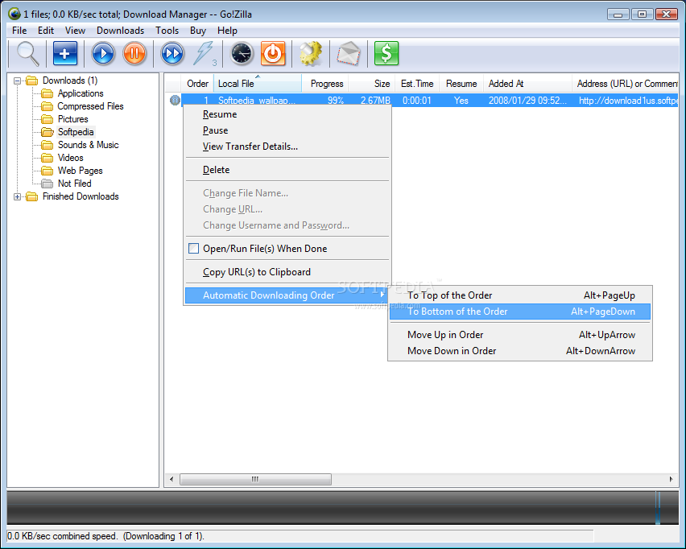Click the Compressed Files folder icon
This screenshot has width=686, height=549.
pyautogui.click(x=47, y=106)
